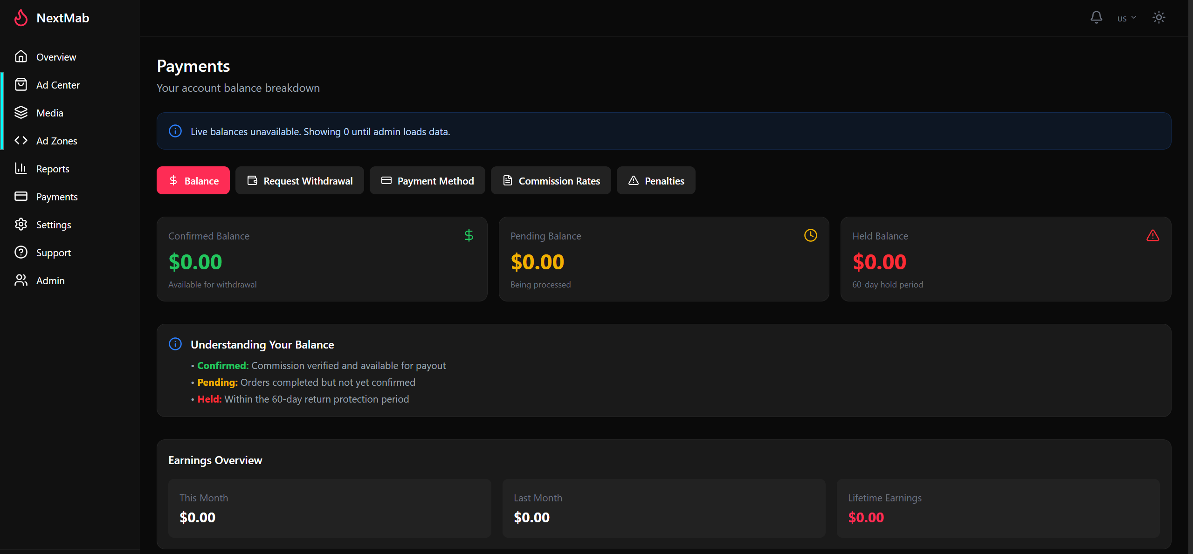Switch to the Penalties tab
The width and height of the screenshot is (1193, 554).
[x=655, y=180]
